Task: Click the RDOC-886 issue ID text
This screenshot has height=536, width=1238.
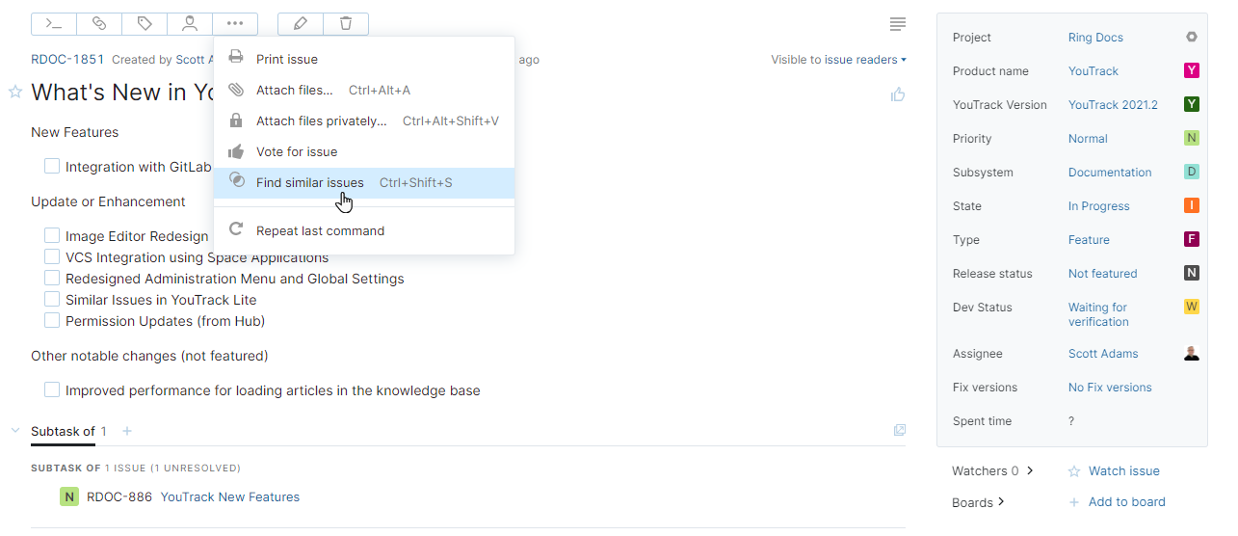Action: pos(119,497)
